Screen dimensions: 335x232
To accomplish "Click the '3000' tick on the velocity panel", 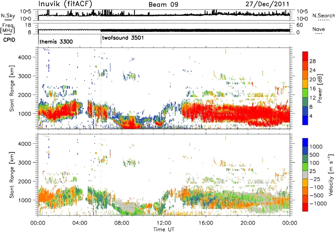I will coord(25,162).
